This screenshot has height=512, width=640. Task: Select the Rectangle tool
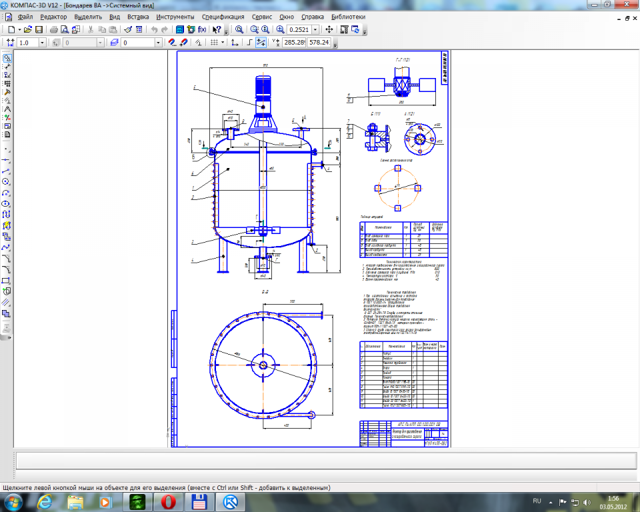tap(6, 281)
